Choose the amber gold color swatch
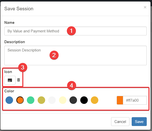This screenshot has height=131, width=152. (95, 100)
